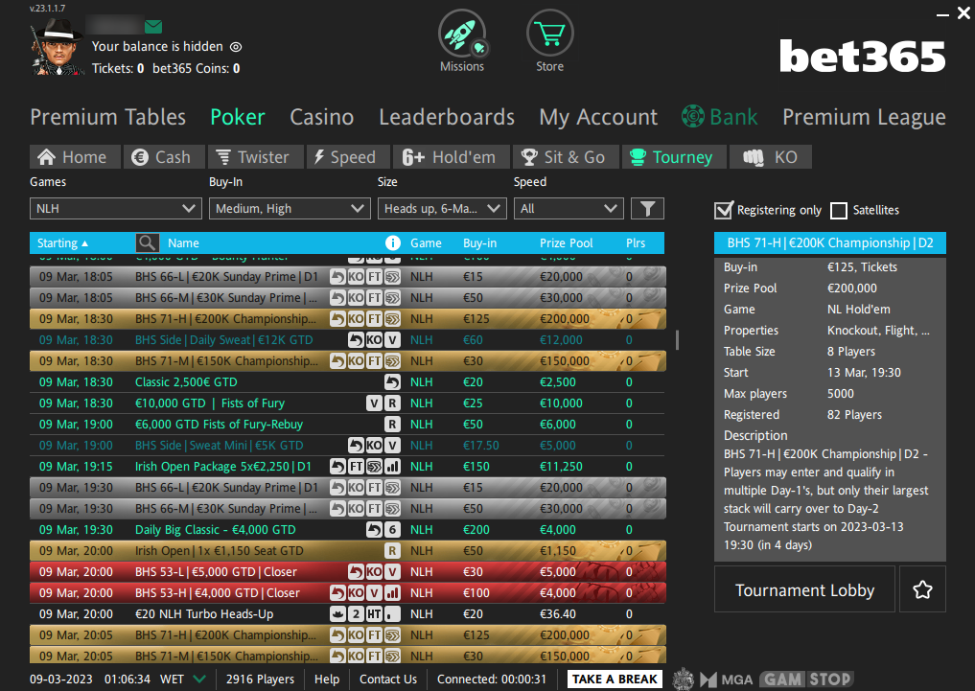Sort by Game column header
The height and width of the screenshot is (691, 975).
(x=426, y=243)
